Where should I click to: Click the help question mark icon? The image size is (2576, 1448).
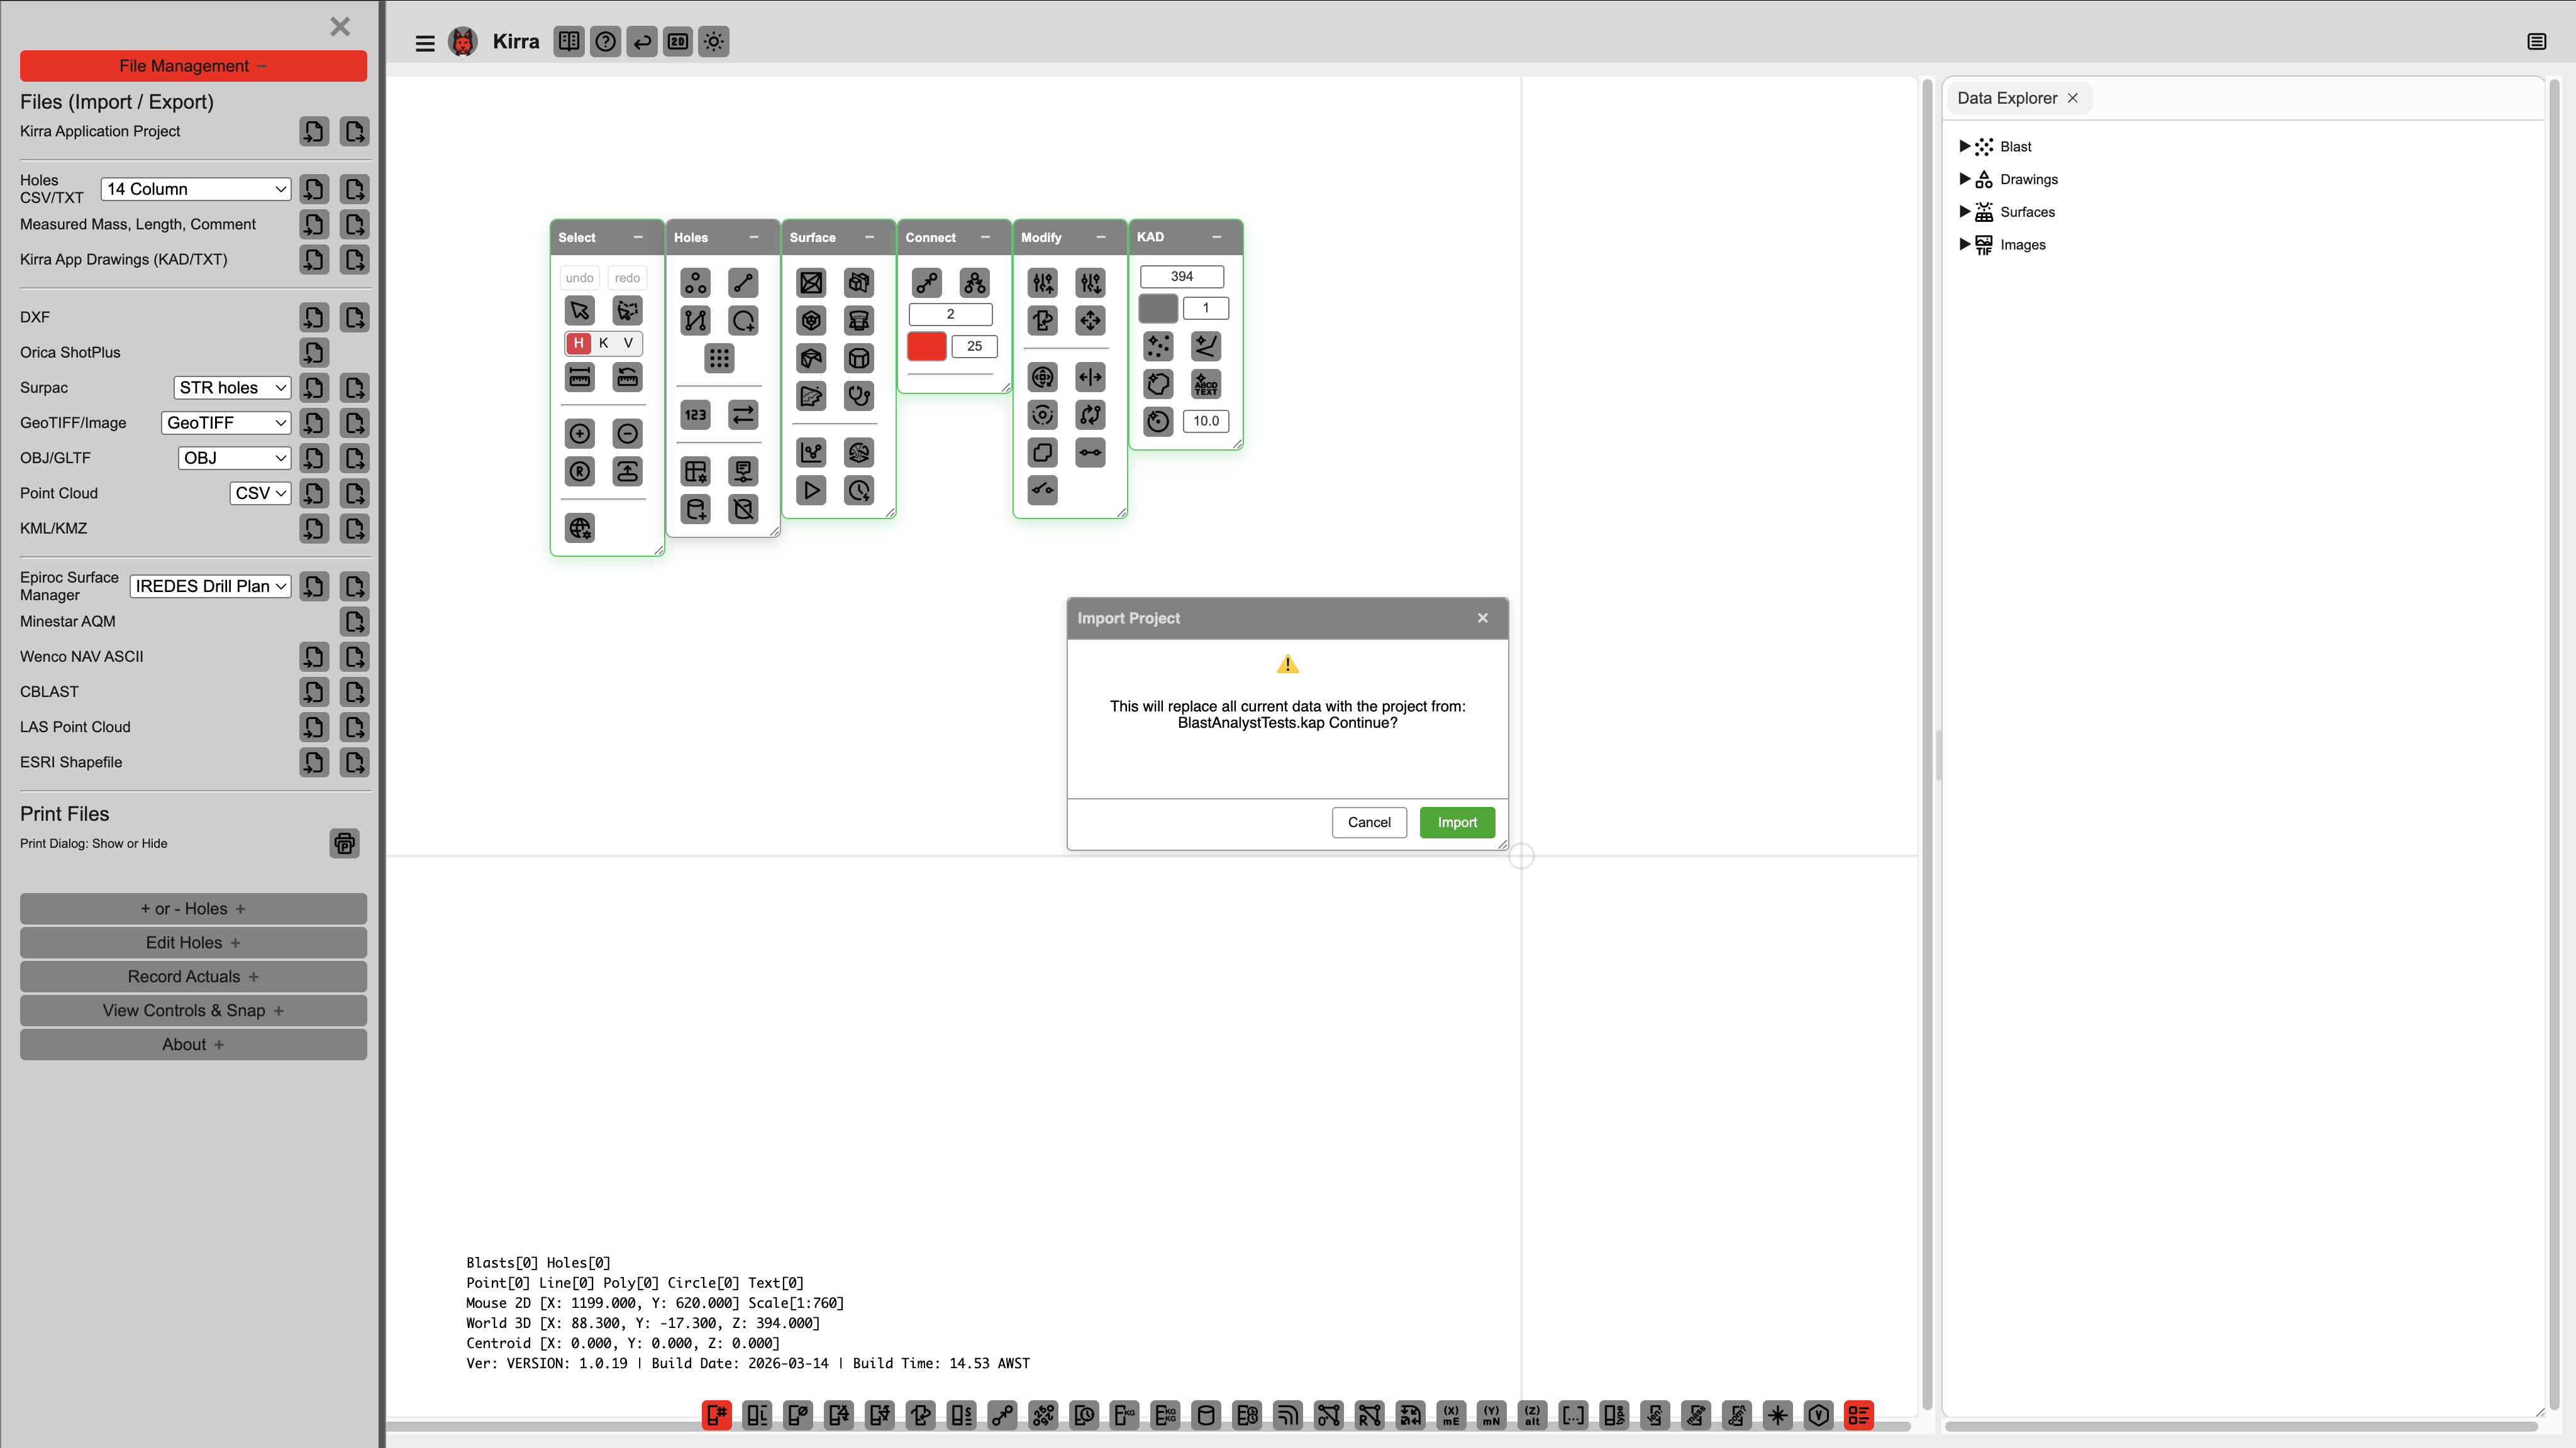click(x=605, y=42)
